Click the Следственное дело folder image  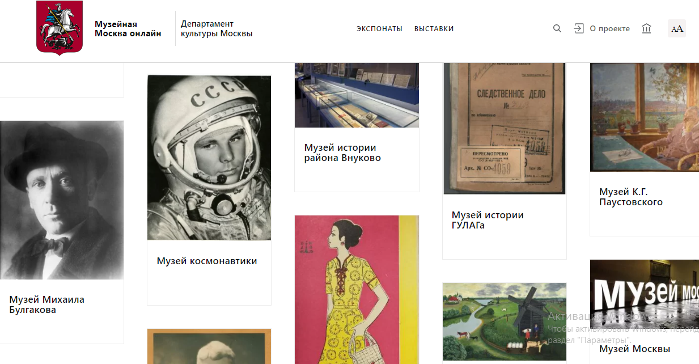coord(505,128)
